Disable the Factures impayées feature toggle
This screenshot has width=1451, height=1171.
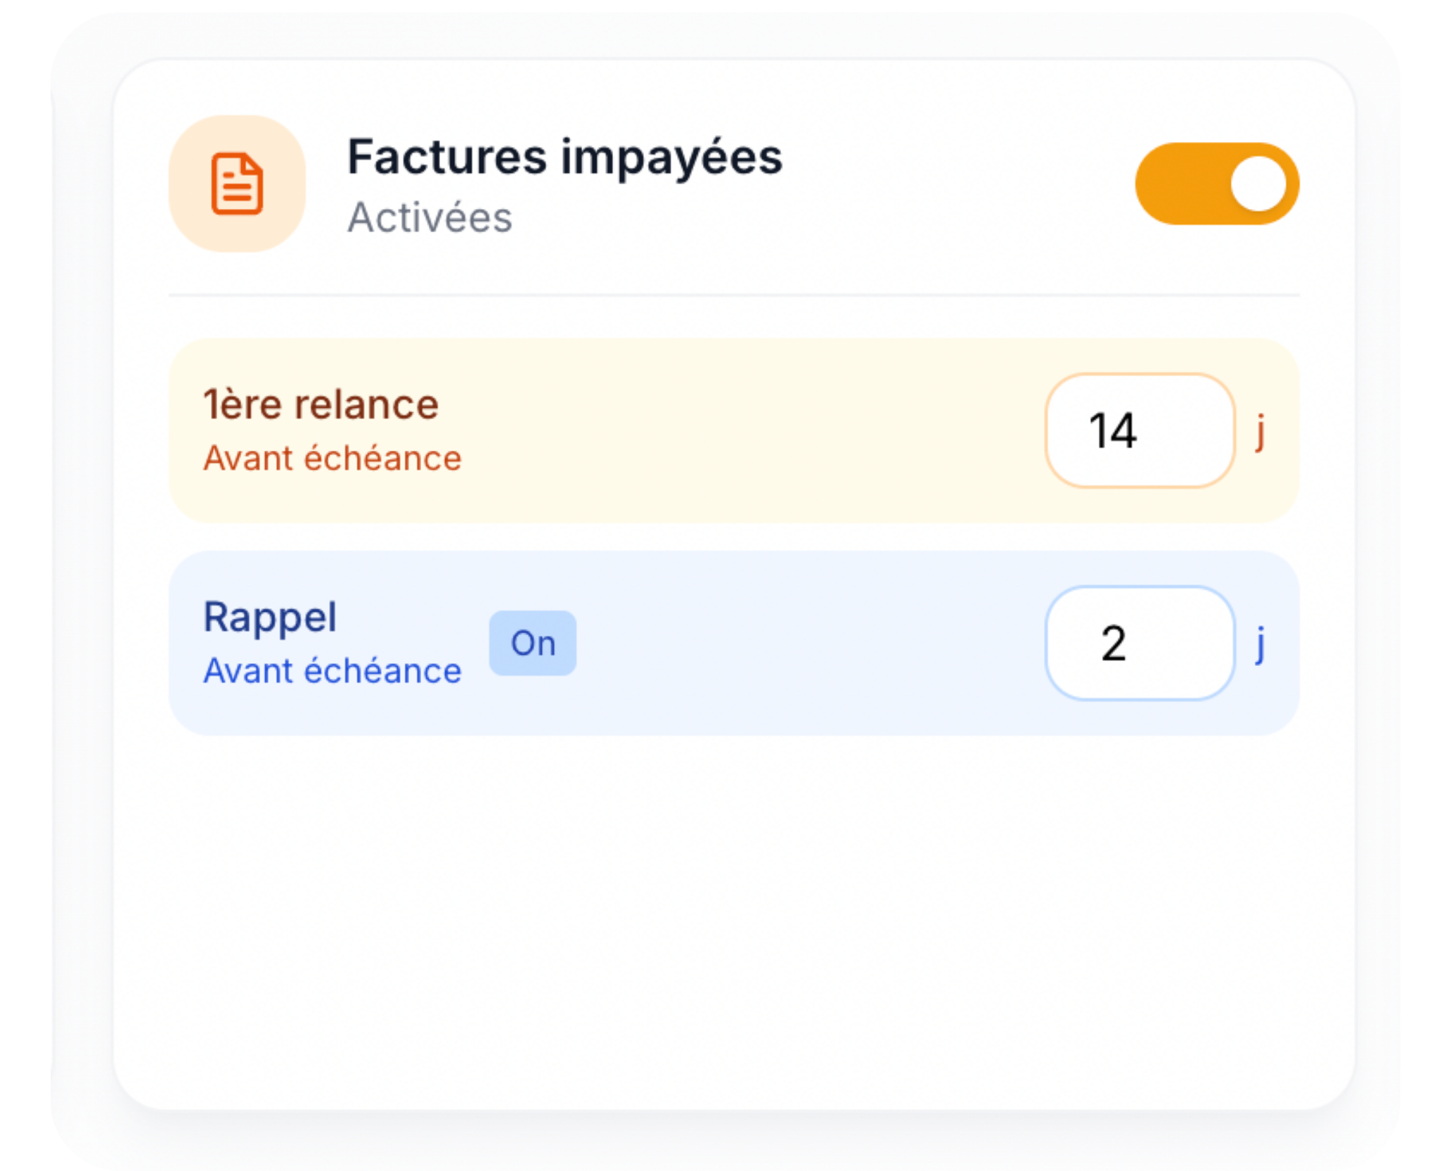1218,183
